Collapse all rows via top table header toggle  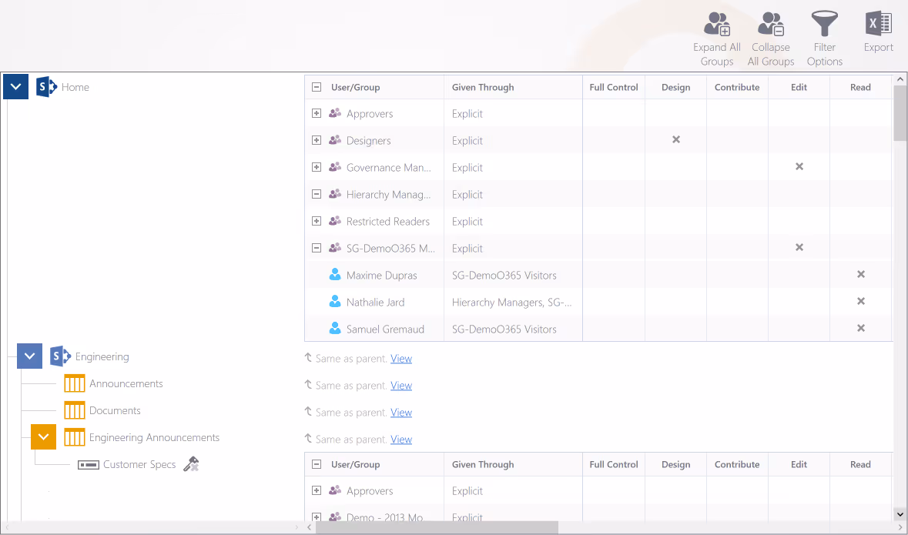[x=317, y=87]
